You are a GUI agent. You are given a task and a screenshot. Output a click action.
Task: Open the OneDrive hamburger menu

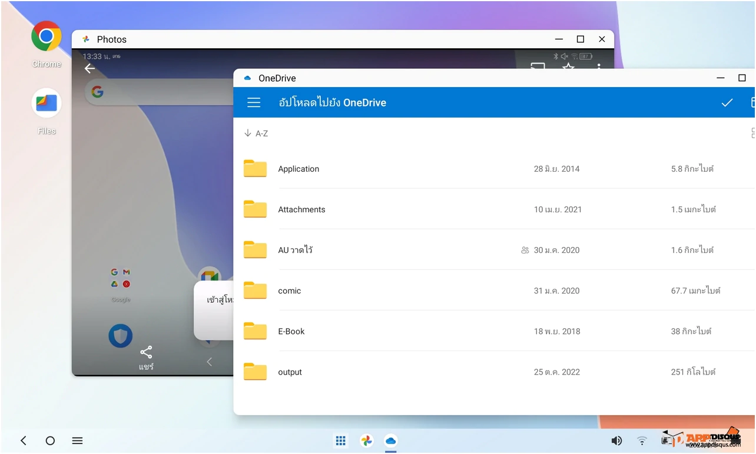tap(254, 102)
